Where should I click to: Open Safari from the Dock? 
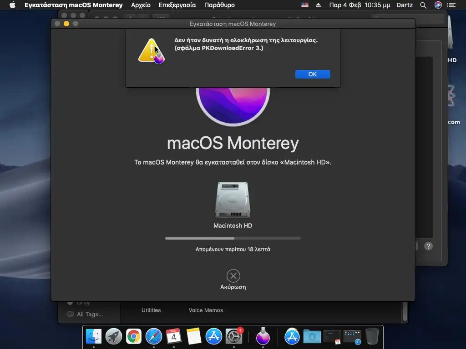(154, 337)
